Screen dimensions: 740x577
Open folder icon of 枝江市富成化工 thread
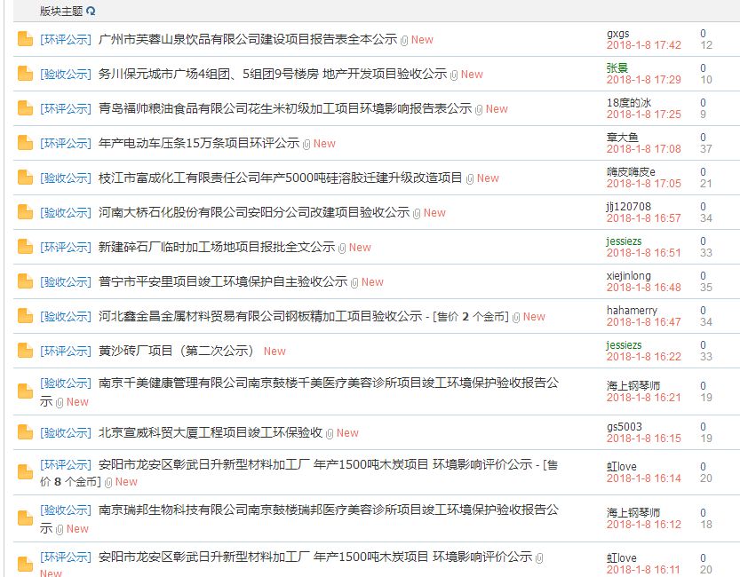click(25, 178)
